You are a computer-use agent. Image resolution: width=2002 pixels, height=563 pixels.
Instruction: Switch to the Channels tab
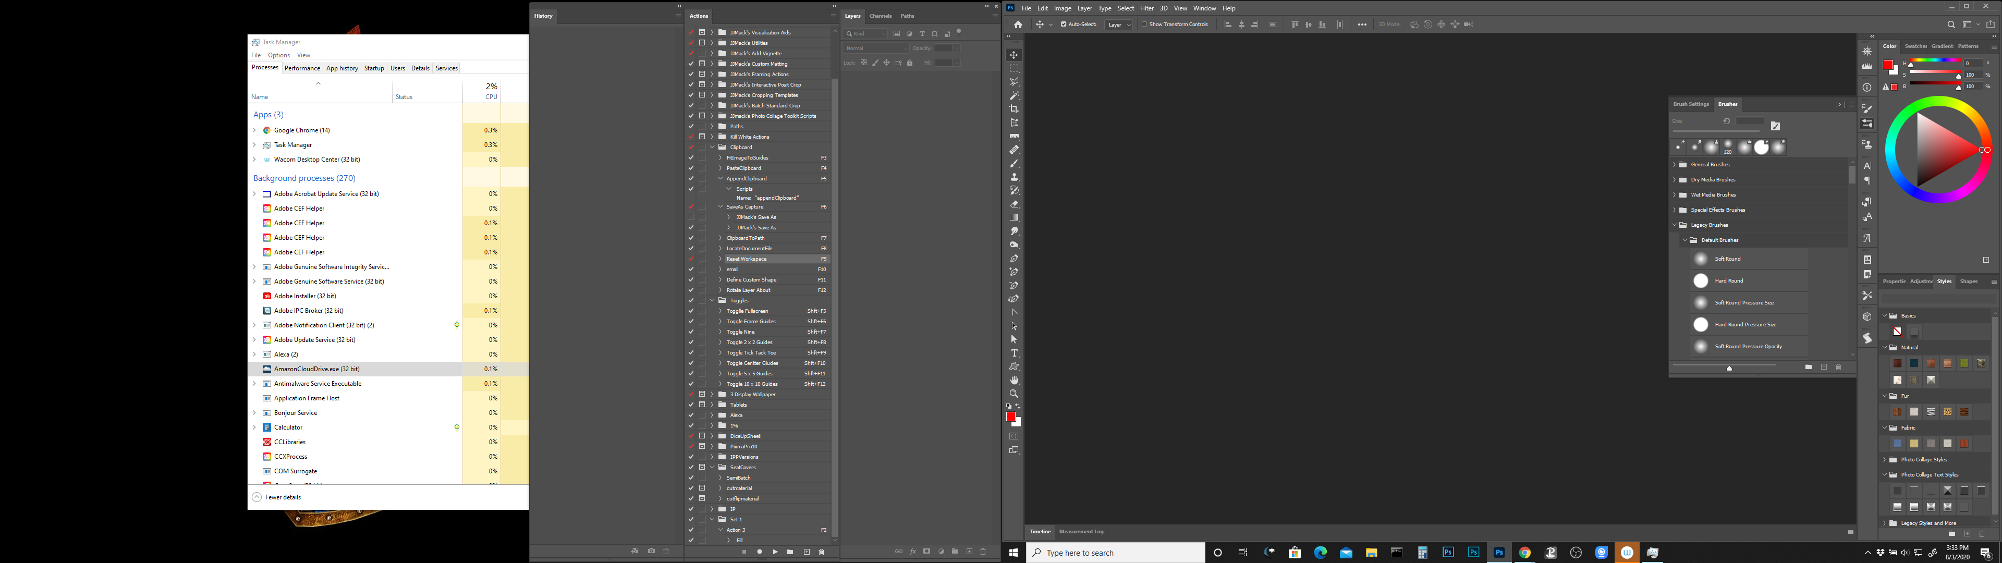[881, 16]
